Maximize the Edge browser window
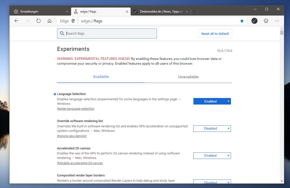 coord(267,9)
